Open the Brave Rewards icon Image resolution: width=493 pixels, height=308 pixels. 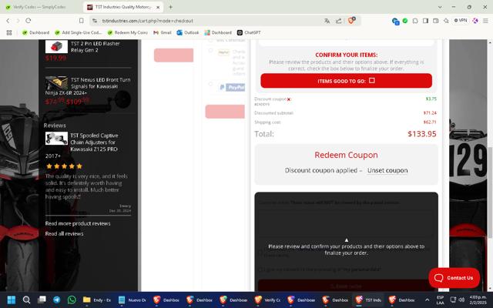(446, 21)
